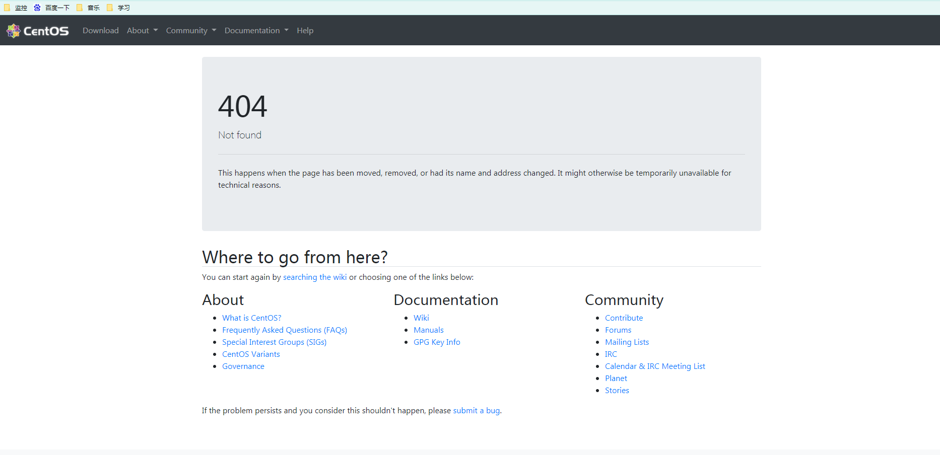The image size is (940, 455).
Task: Expand the Community dropdown in navbar
Action: pyautogui.click(x=191, y=31)
